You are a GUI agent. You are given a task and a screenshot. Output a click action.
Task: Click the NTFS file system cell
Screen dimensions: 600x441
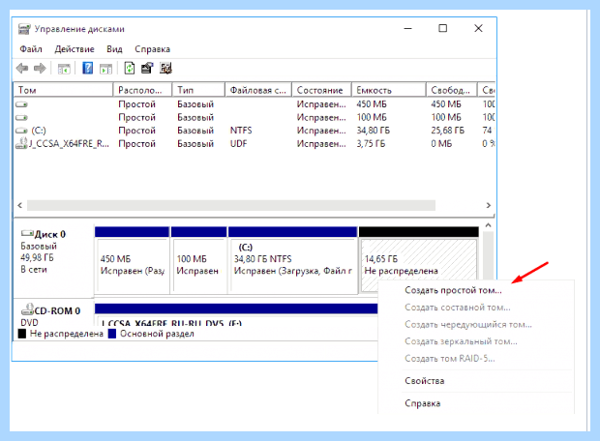pyautogui.click(x=241, y=131)
